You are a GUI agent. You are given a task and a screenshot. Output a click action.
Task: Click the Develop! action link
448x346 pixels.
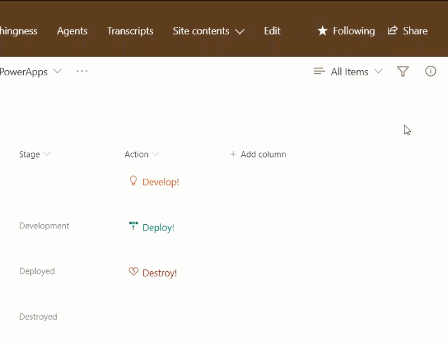point(161,182)
